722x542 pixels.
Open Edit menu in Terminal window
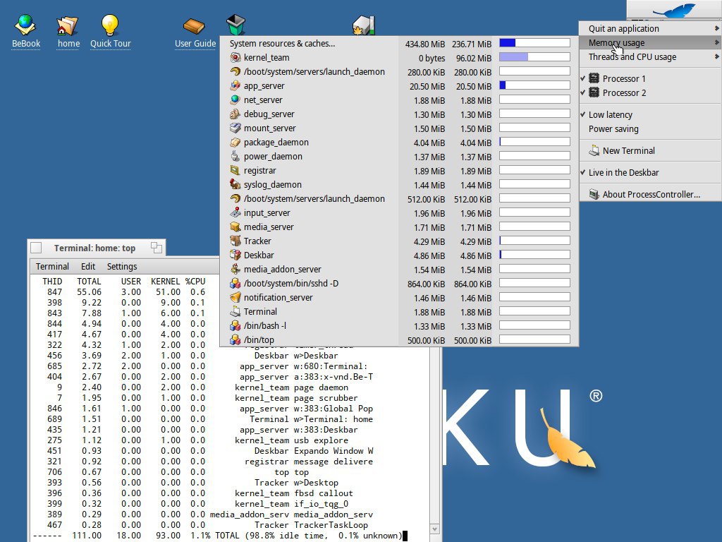click(88, 267)
